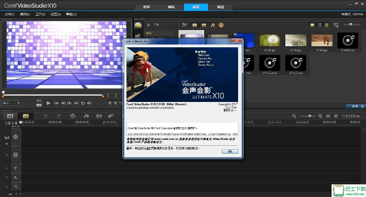Image resolution: width=366 pixels, height=197 pixels.
Task: Click the media library icon in sidebar
Action: 138,25
